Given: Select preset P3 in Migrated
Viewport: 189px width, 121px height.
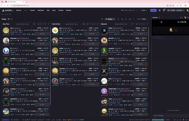Looking at the screenshot, I should point(144,24).
